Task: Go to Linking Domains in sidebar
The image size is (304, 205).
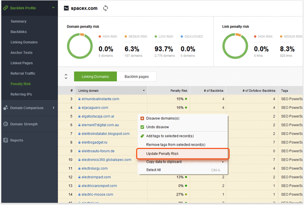Action: pyautogui.click(x=24, y=42)
